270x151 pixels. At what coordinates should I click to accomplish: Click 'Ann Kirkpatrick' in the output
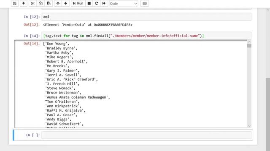[62, 106]
